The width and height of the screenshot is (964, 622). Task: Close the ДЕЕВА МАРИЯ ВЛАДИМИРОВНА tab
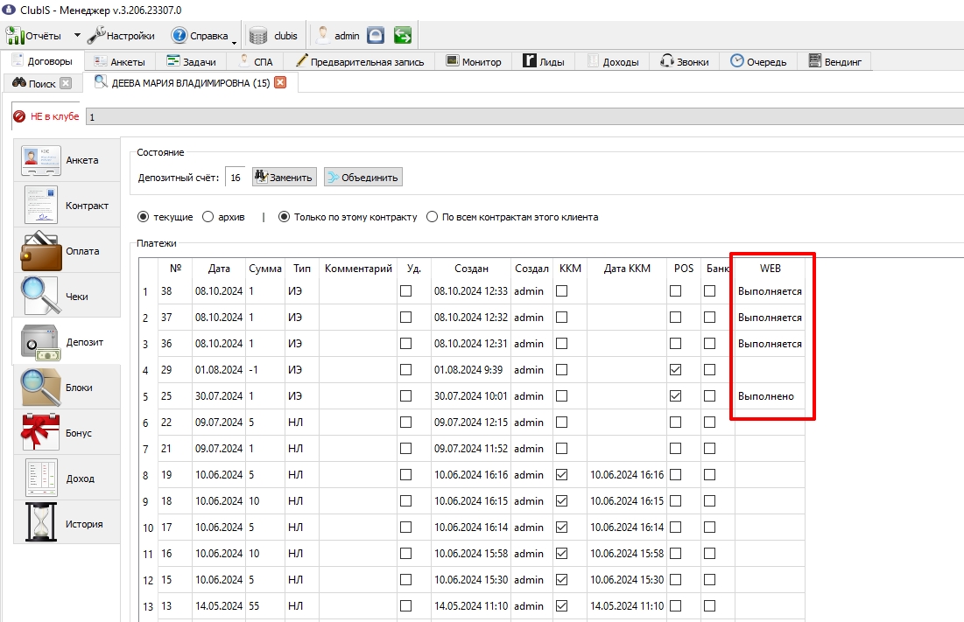pos(280,82)
